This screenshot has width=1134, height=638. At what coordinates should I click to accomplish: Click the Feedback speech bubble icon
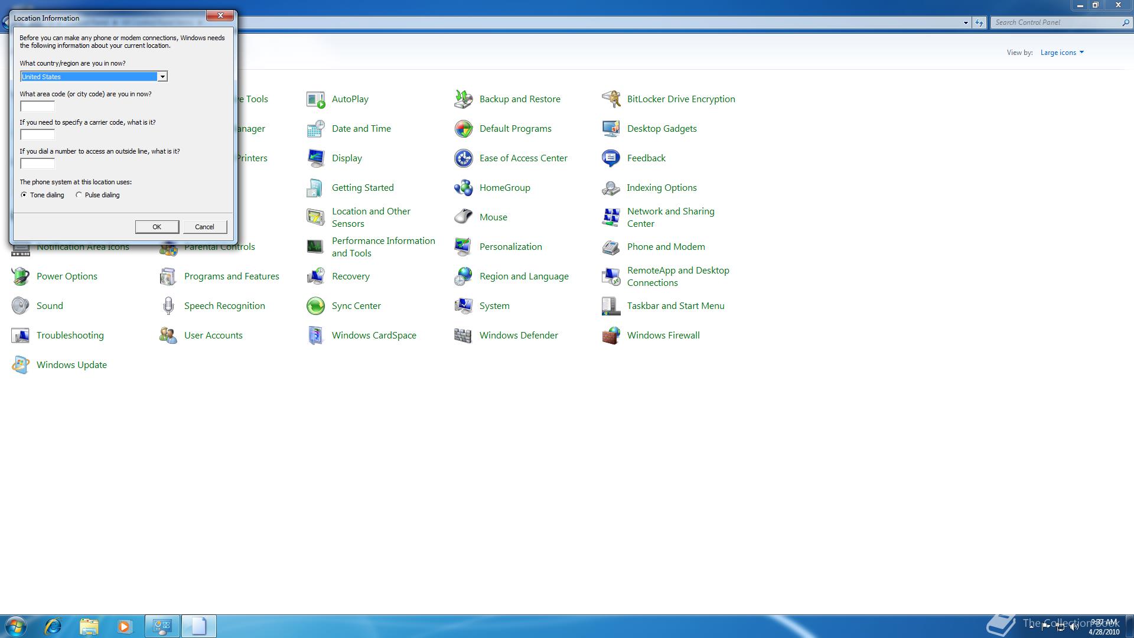[611, 158]
